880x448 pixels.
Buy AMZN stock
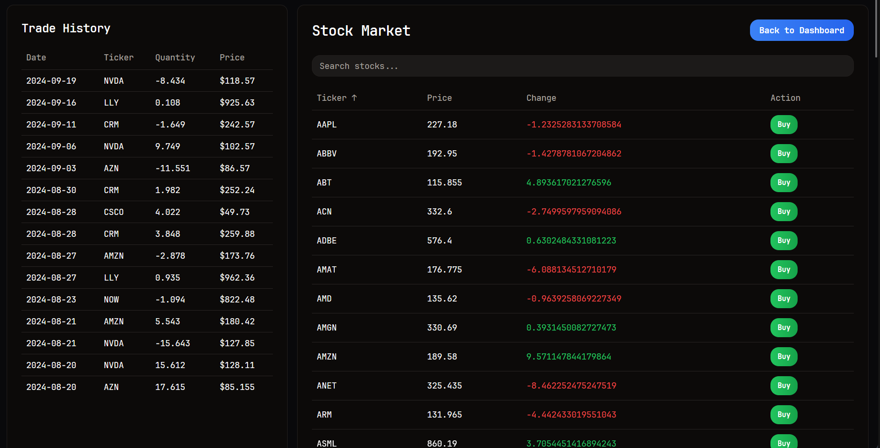coord(784,357)
